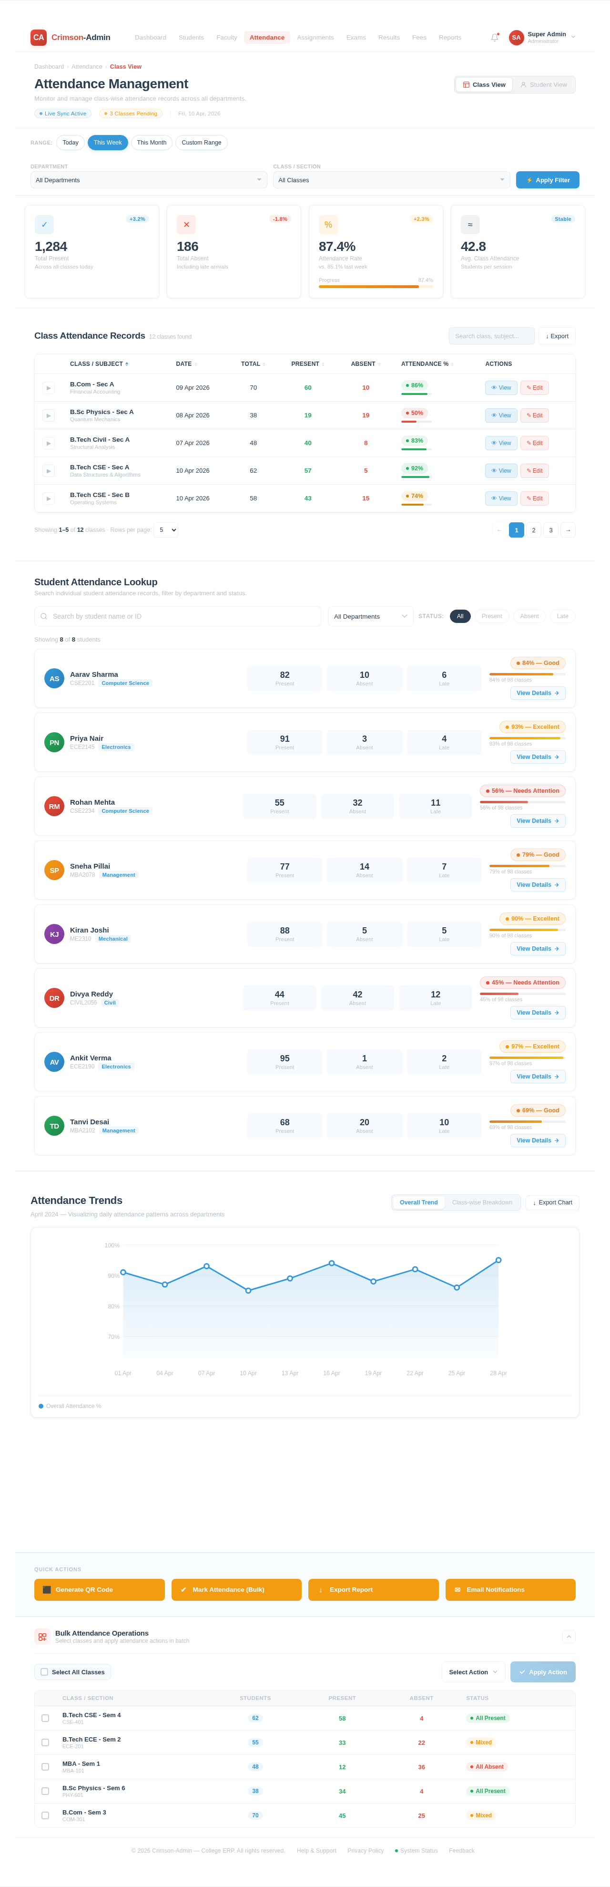Click the Attendance Rate progress bar

[376, 286]
